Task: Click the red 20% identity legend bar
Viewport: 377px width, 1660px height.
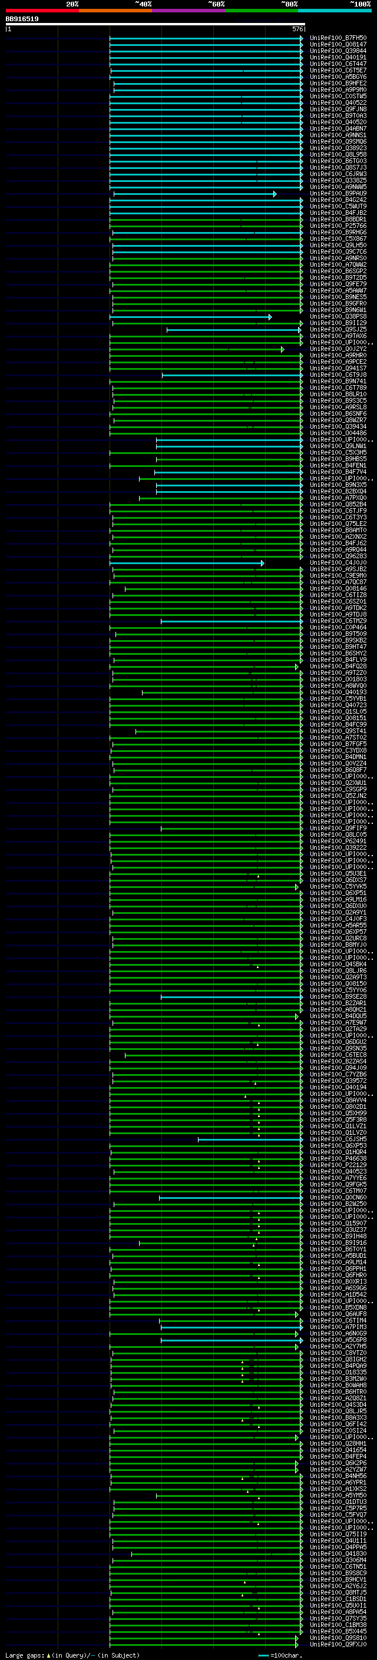Action: (42, 11)
